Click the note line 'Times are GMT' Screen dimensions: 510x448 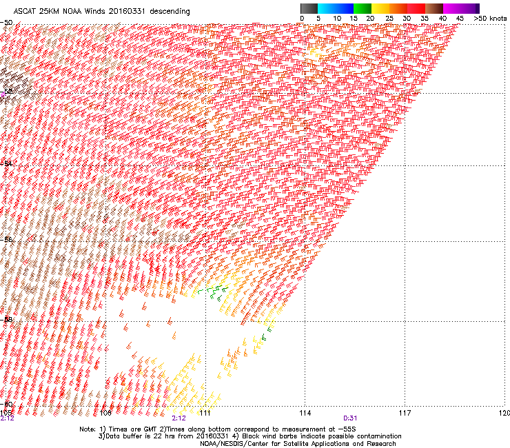tap(134, 429)
